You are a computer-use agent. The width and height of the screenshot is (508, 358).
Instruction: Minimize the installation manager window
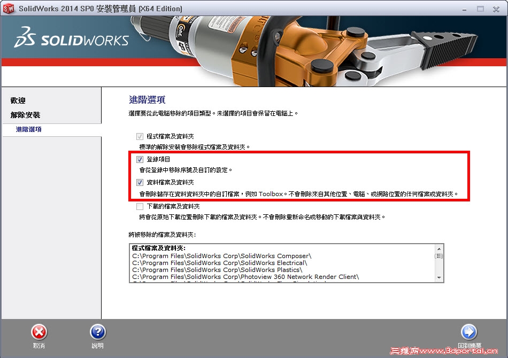click(x=464, y=9)
